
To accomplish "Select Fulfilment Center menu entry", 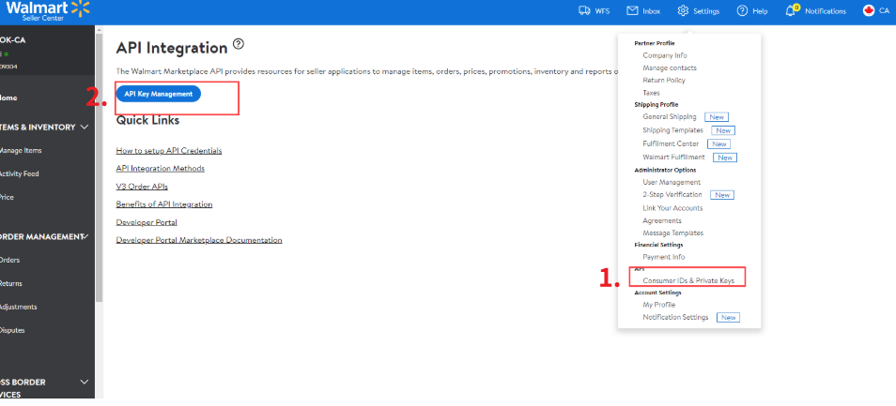I will click(x=671, y=143).
